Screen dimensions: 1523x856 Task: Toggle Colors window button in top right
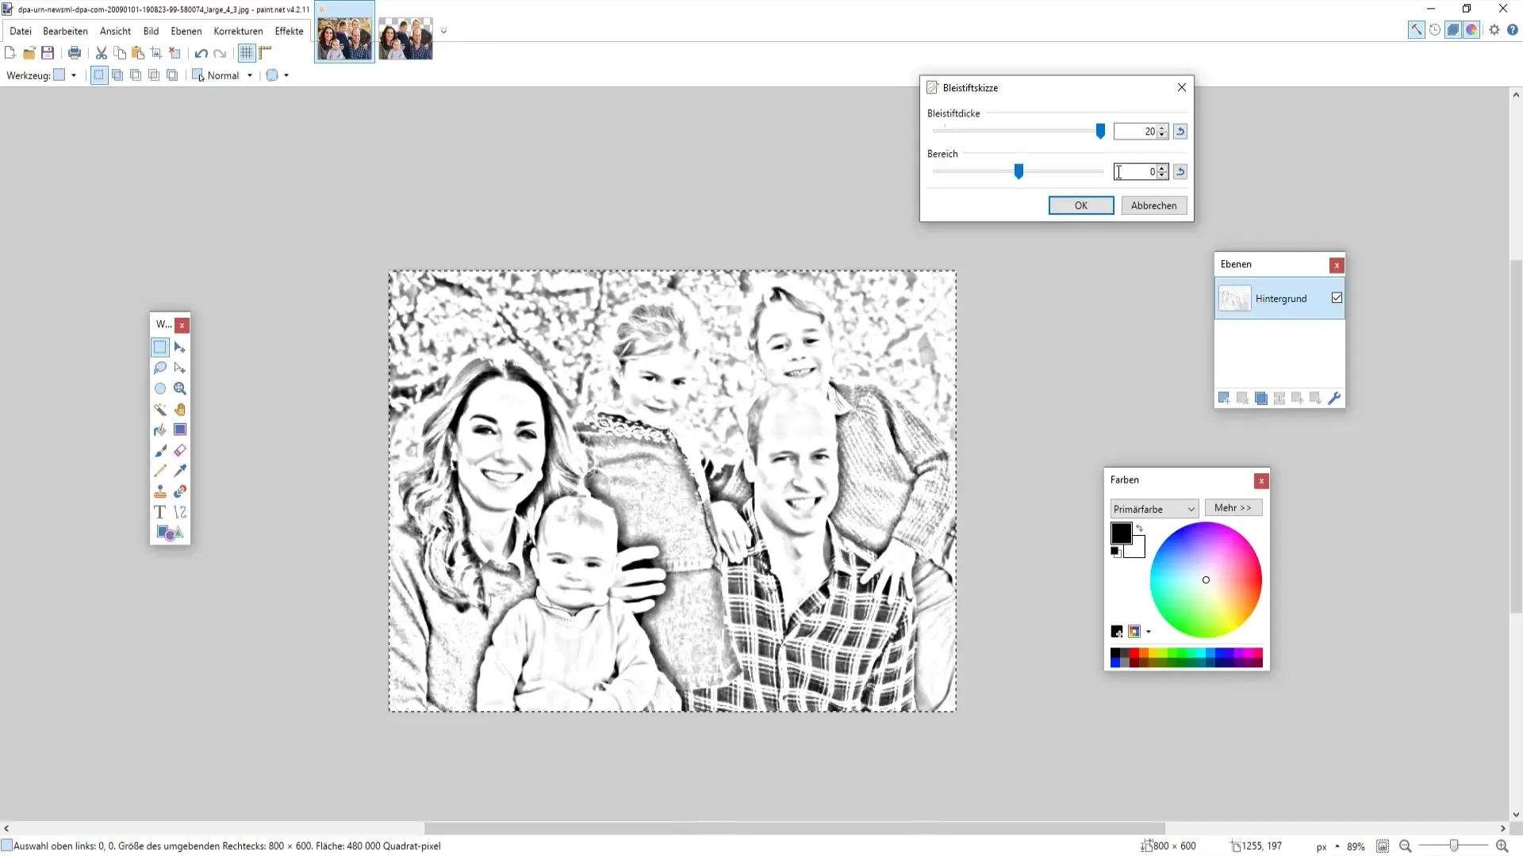1471,30
